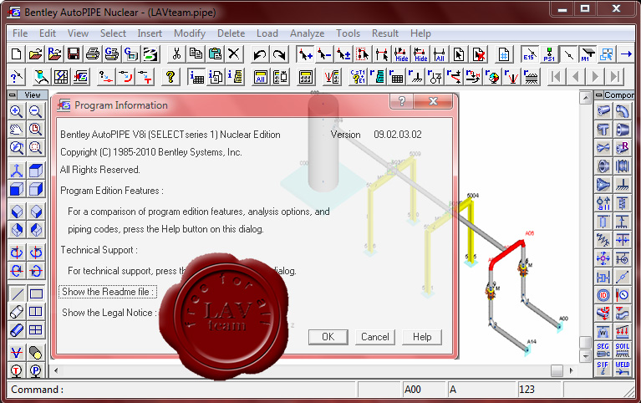Click the WELD component icon

(x=622, y=368)
